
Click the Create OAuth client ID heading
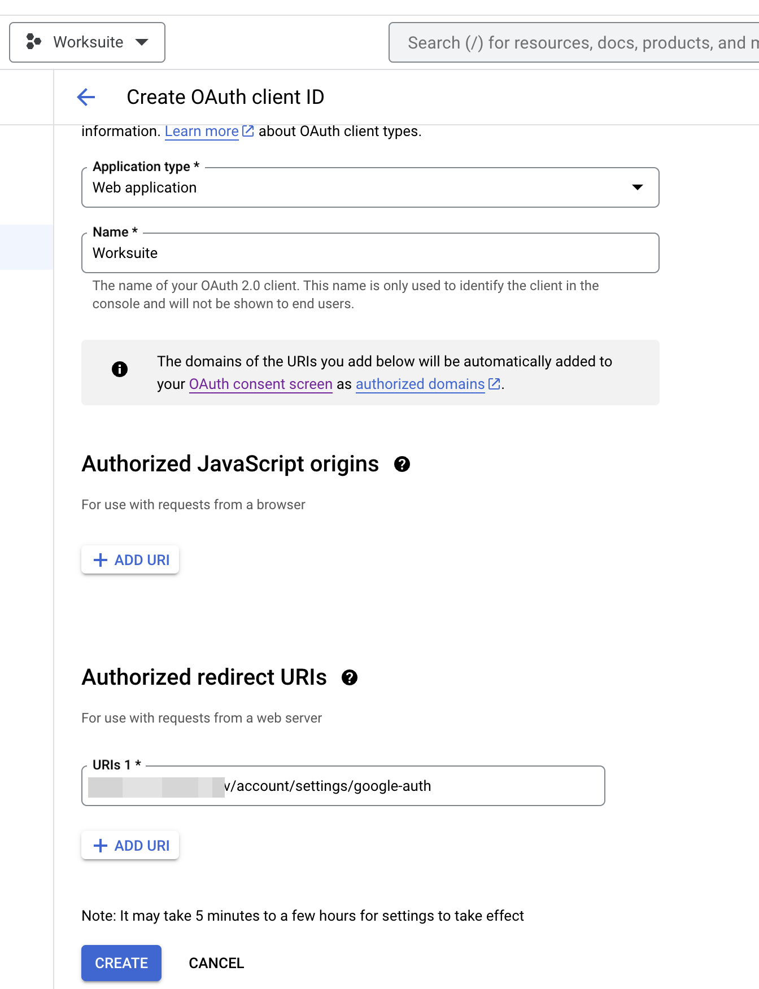225,97
